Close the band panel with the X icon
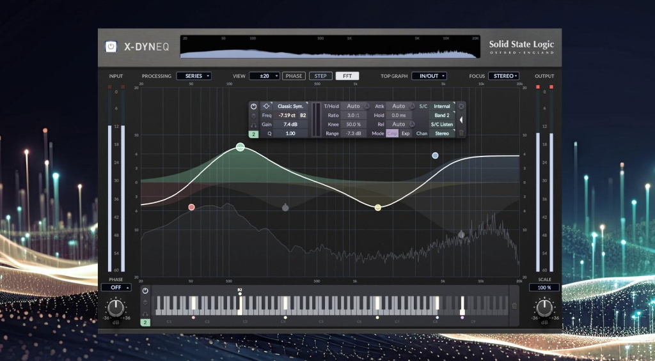 click(x=461, y=107)
